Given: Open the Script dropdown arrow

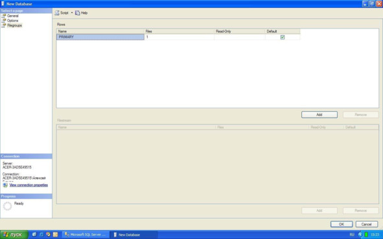Looking at the screenshot, I should click(x=72, y=13).
